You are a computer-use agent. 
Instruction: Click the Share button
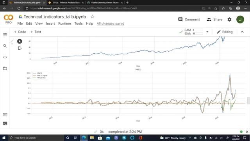pos(214,20)
